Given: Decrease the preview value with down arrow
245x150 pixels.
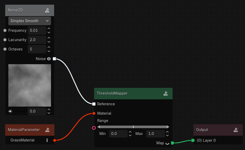Looking at the screenshot, I should [49, 113].
